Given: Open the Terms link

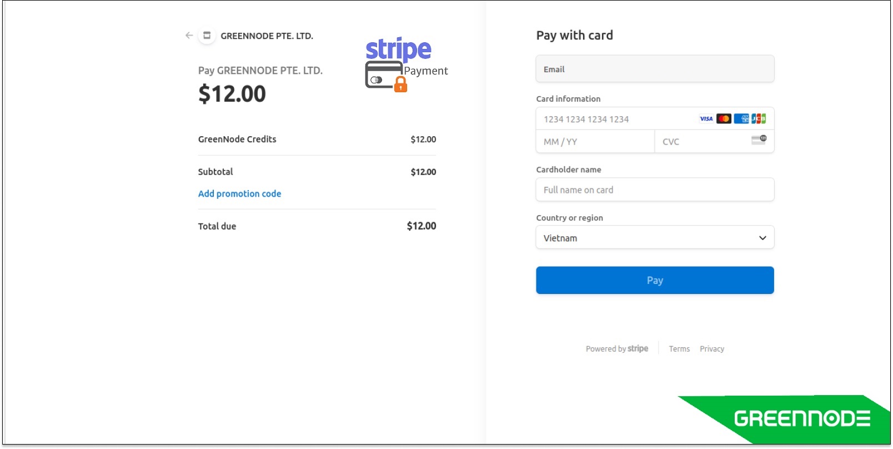Looking at the screenshot, I should pos(679,349).
